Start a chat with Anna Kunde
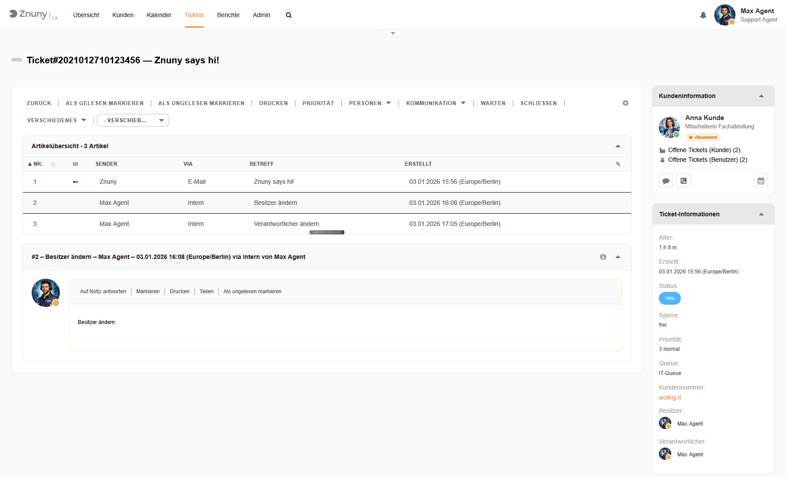Image resolution: width=786 pixels, height=477 pixels. [x=665, y=180]
